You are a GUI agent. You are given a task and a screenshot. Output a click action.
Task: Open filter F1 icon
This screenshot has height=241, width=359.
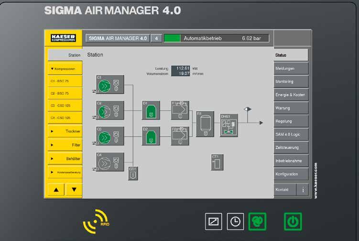(x=180, y=110)
